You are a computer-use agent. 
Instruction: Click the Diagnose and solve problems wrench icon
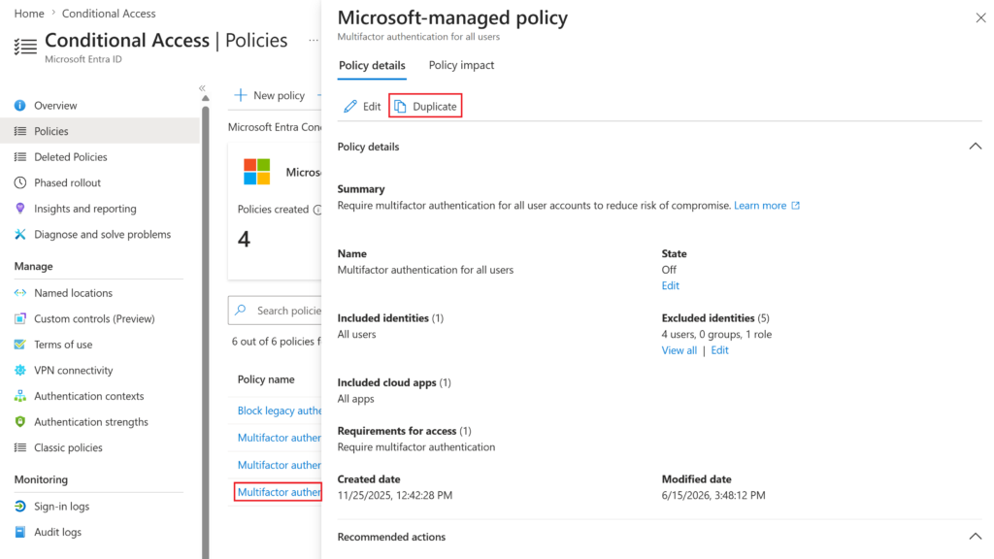tap(20, 234)
